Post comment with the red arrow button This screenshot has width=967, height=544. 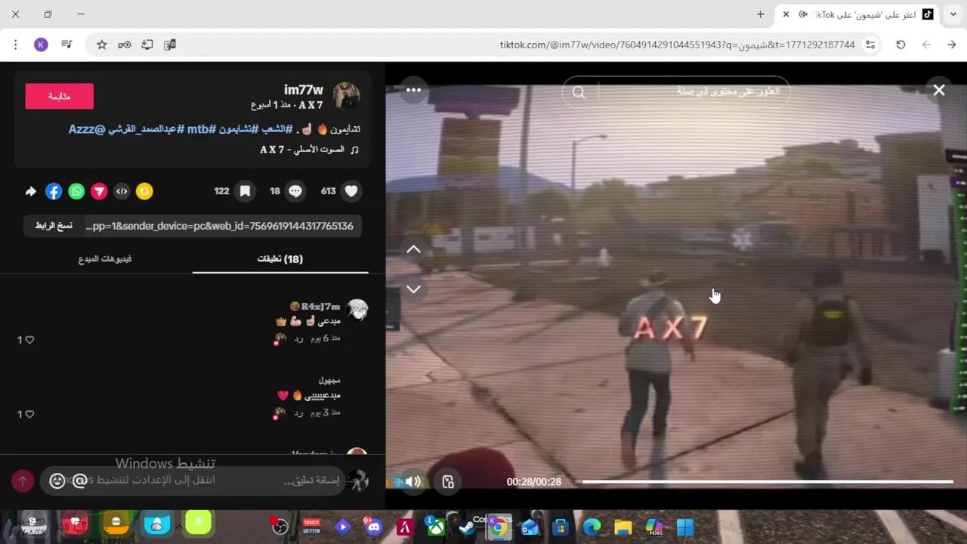[23, 481]
